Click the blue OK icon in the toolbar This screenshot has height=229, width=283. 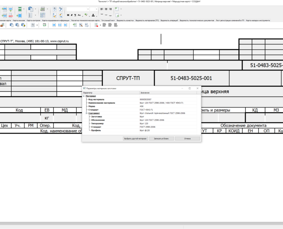click(54, 25)
